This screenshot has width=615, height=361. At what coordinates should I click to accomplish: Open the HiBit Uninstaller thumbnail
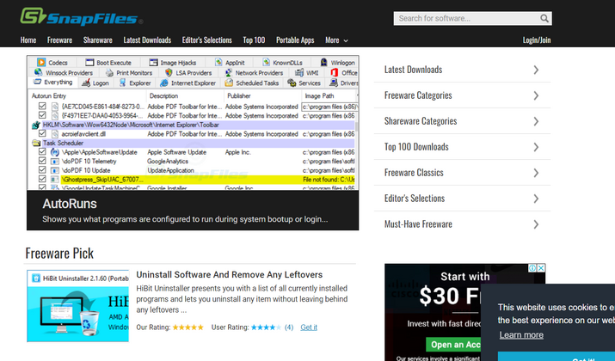(77, 306)
